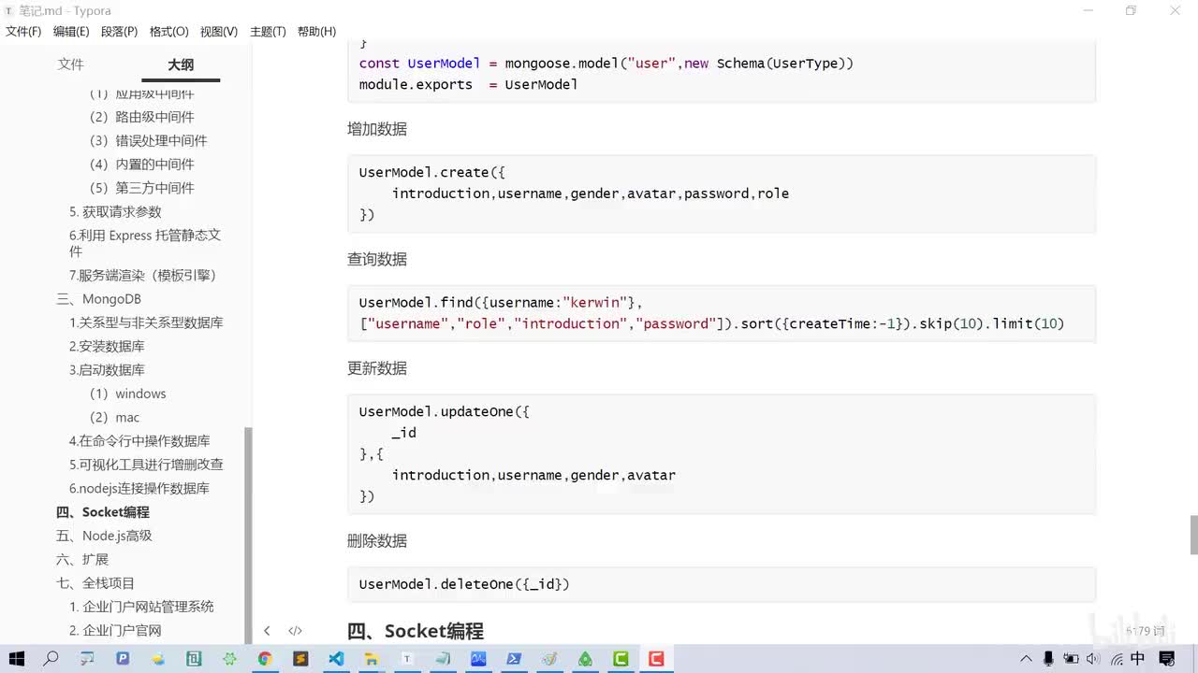Open File Explorer from taskbar
The width and height of the screenshot is (1198, 673).
pyautogui.click(x=372, y=659)
